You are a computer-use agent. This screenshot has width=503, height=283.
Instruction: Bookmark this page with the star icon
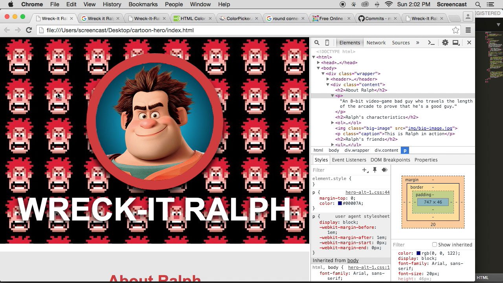point(455,30)
